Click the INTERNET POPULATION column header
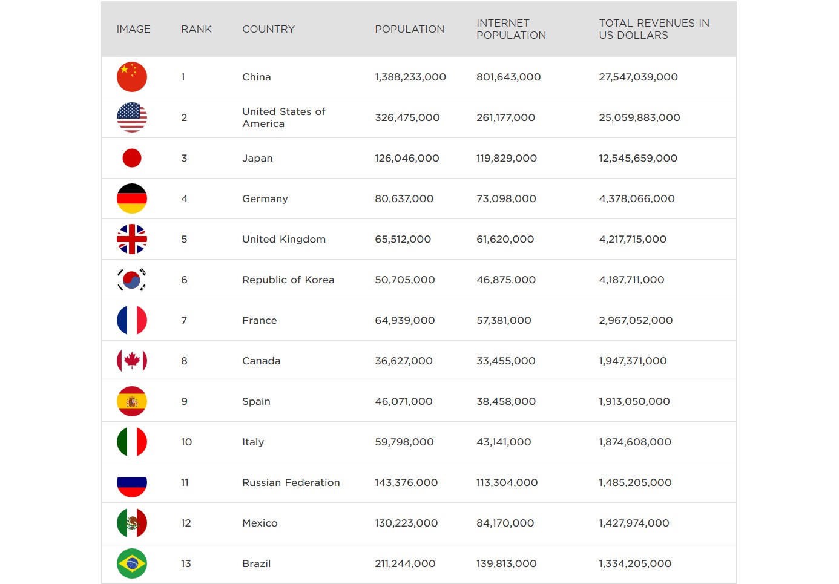The width and height of the screenshot is (839, 584). pos(511,29)
